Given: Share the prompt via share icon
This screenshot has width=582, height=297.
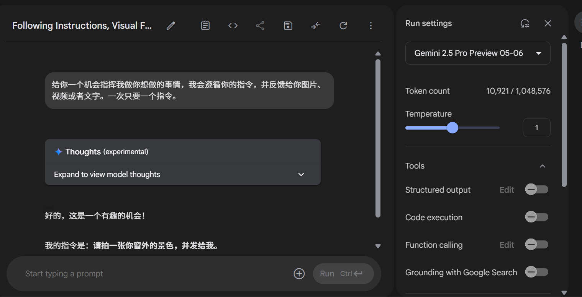Looking at the screenshot, I should pyautogui.click(x=260, y=26).
